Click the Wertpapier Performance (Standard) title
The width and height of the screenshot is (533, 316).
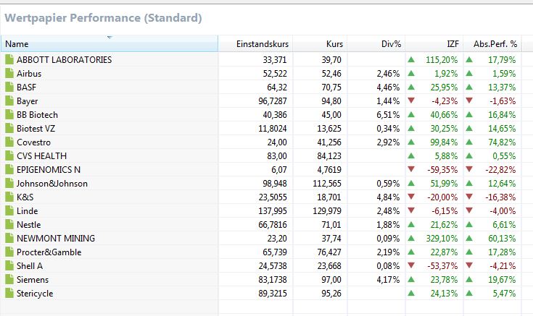(x=103, y=17)
